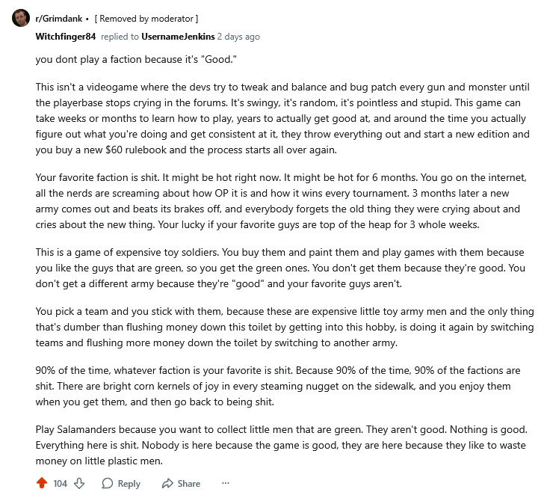Click the 104 vote count
The image size is (547, 504).
click(x=61, y=484)
